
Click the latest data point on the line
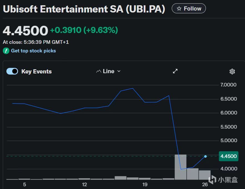[205, 156]
